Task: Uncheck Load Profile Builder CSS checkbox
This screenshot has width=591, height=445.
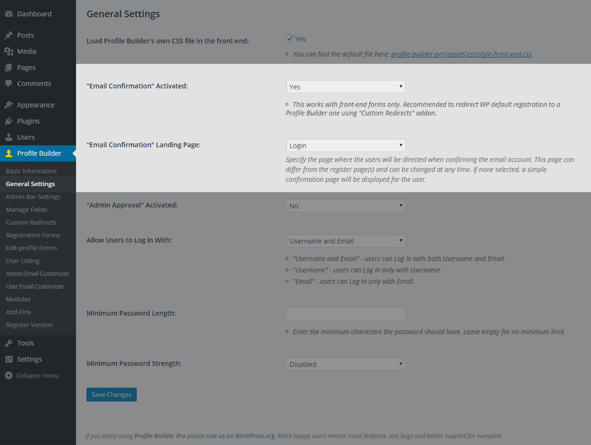Action: pyautogui.click(x=289, y=38)
